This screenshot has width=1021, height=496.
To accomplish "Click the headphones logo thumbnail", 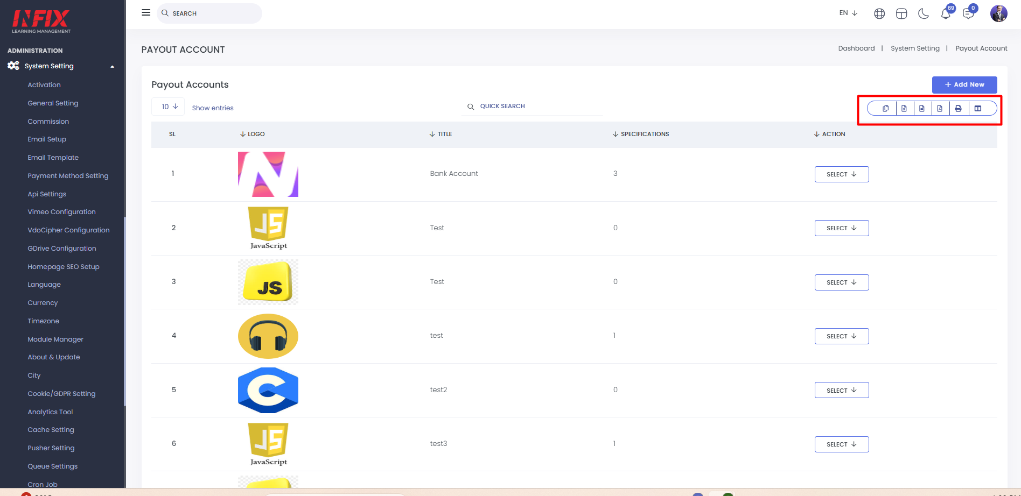I will click(268, 336).
